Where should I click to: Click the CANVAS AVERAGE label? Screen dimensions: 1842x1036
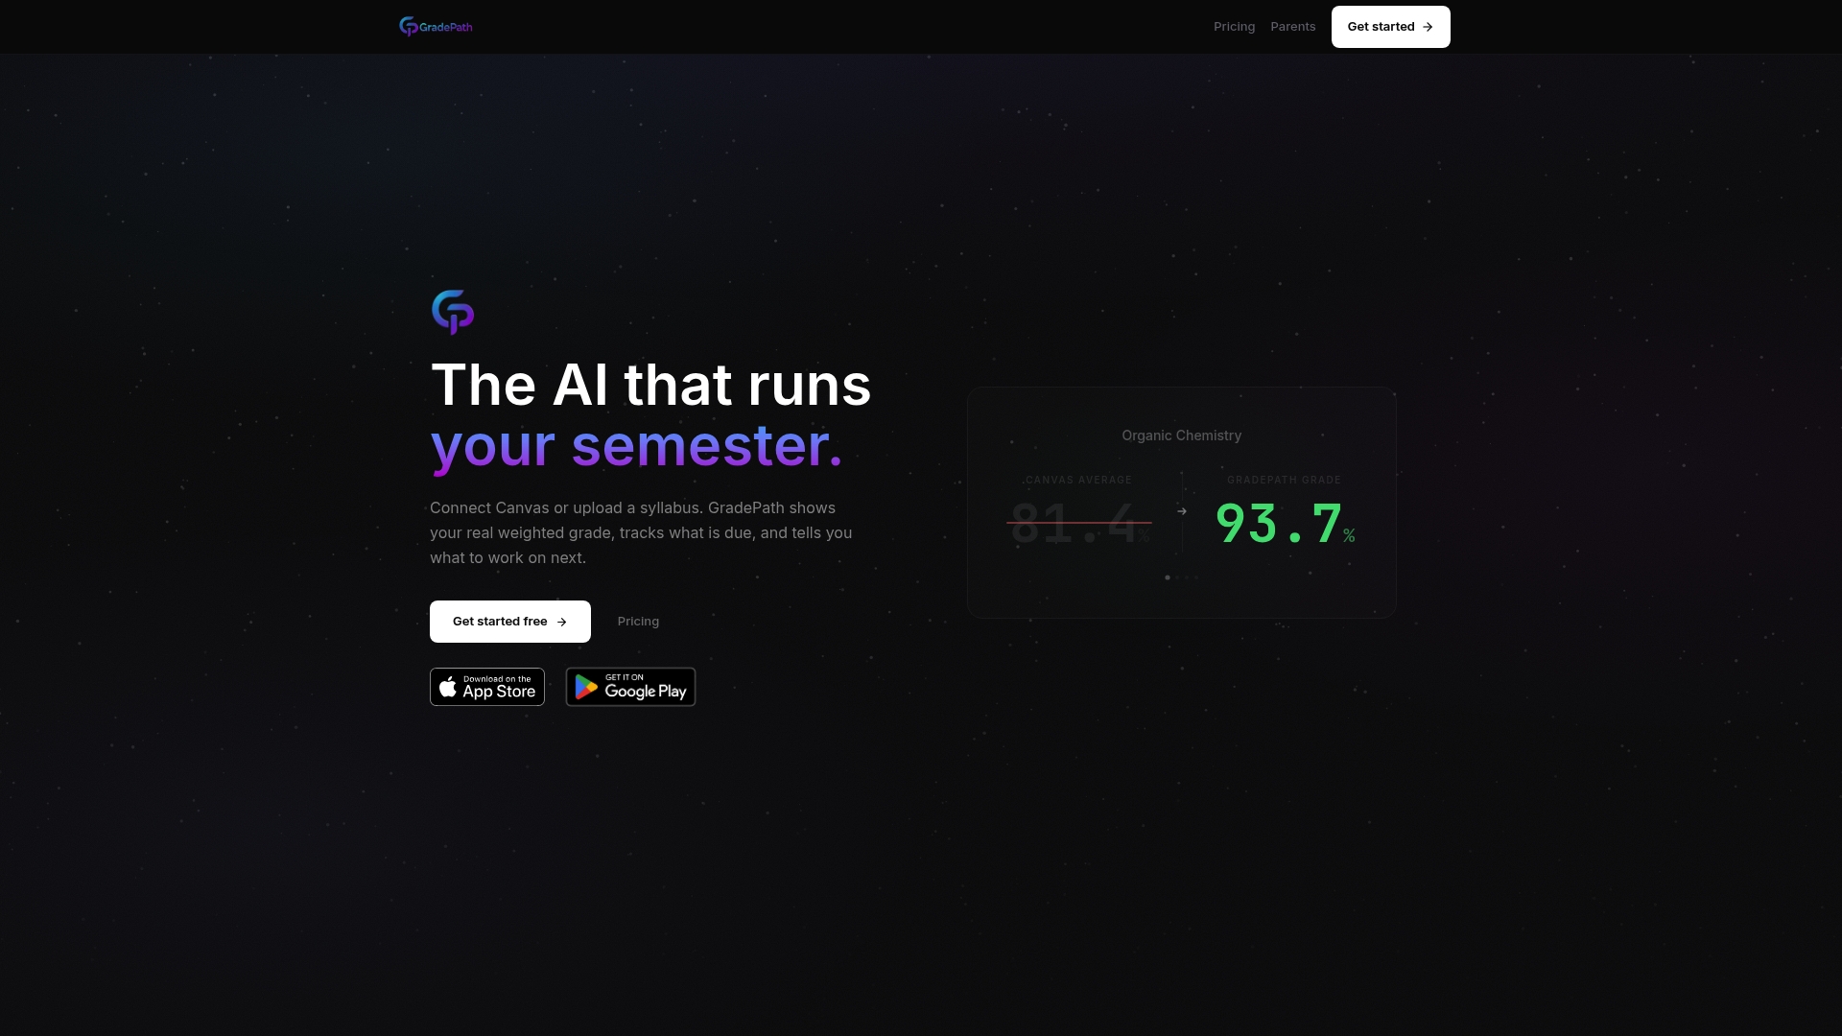[1078, 480]
